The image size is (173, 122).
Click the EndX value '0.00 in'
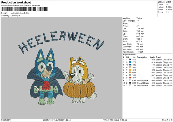click(x=139, y=39)
